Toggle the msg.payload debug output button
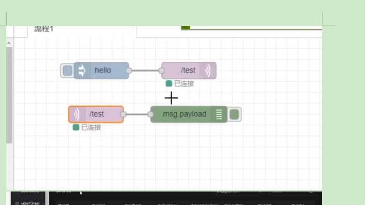The width and height of the screenshot is (365, 205). click(234, 114)
